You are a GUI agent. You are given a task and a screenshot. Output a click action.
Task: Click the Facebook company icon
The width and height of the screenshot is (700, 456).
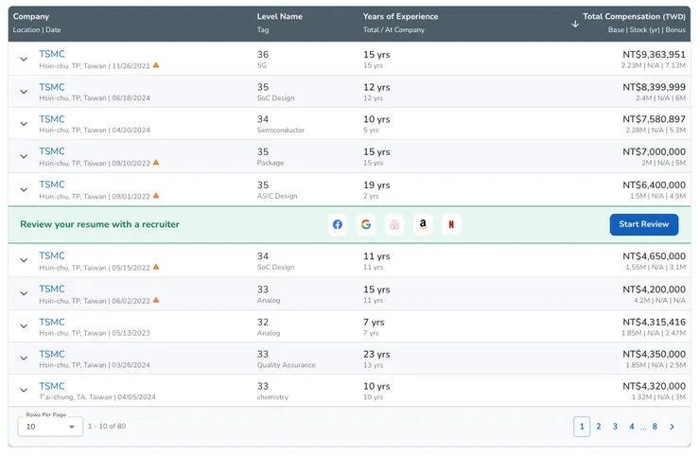(x=338, y=224)
